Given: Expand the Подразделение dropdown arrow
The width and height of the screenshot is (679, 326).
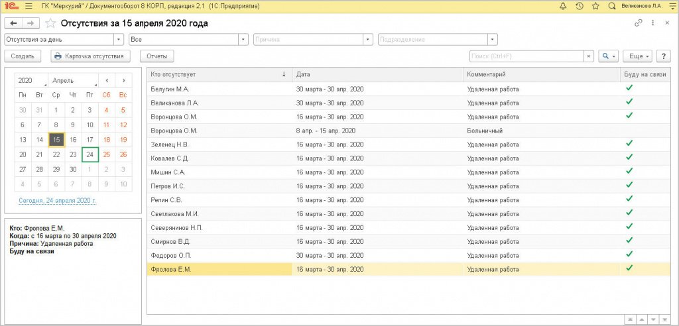Looking at the screenshot, I should pyautogui.click(x=493, y=40).
